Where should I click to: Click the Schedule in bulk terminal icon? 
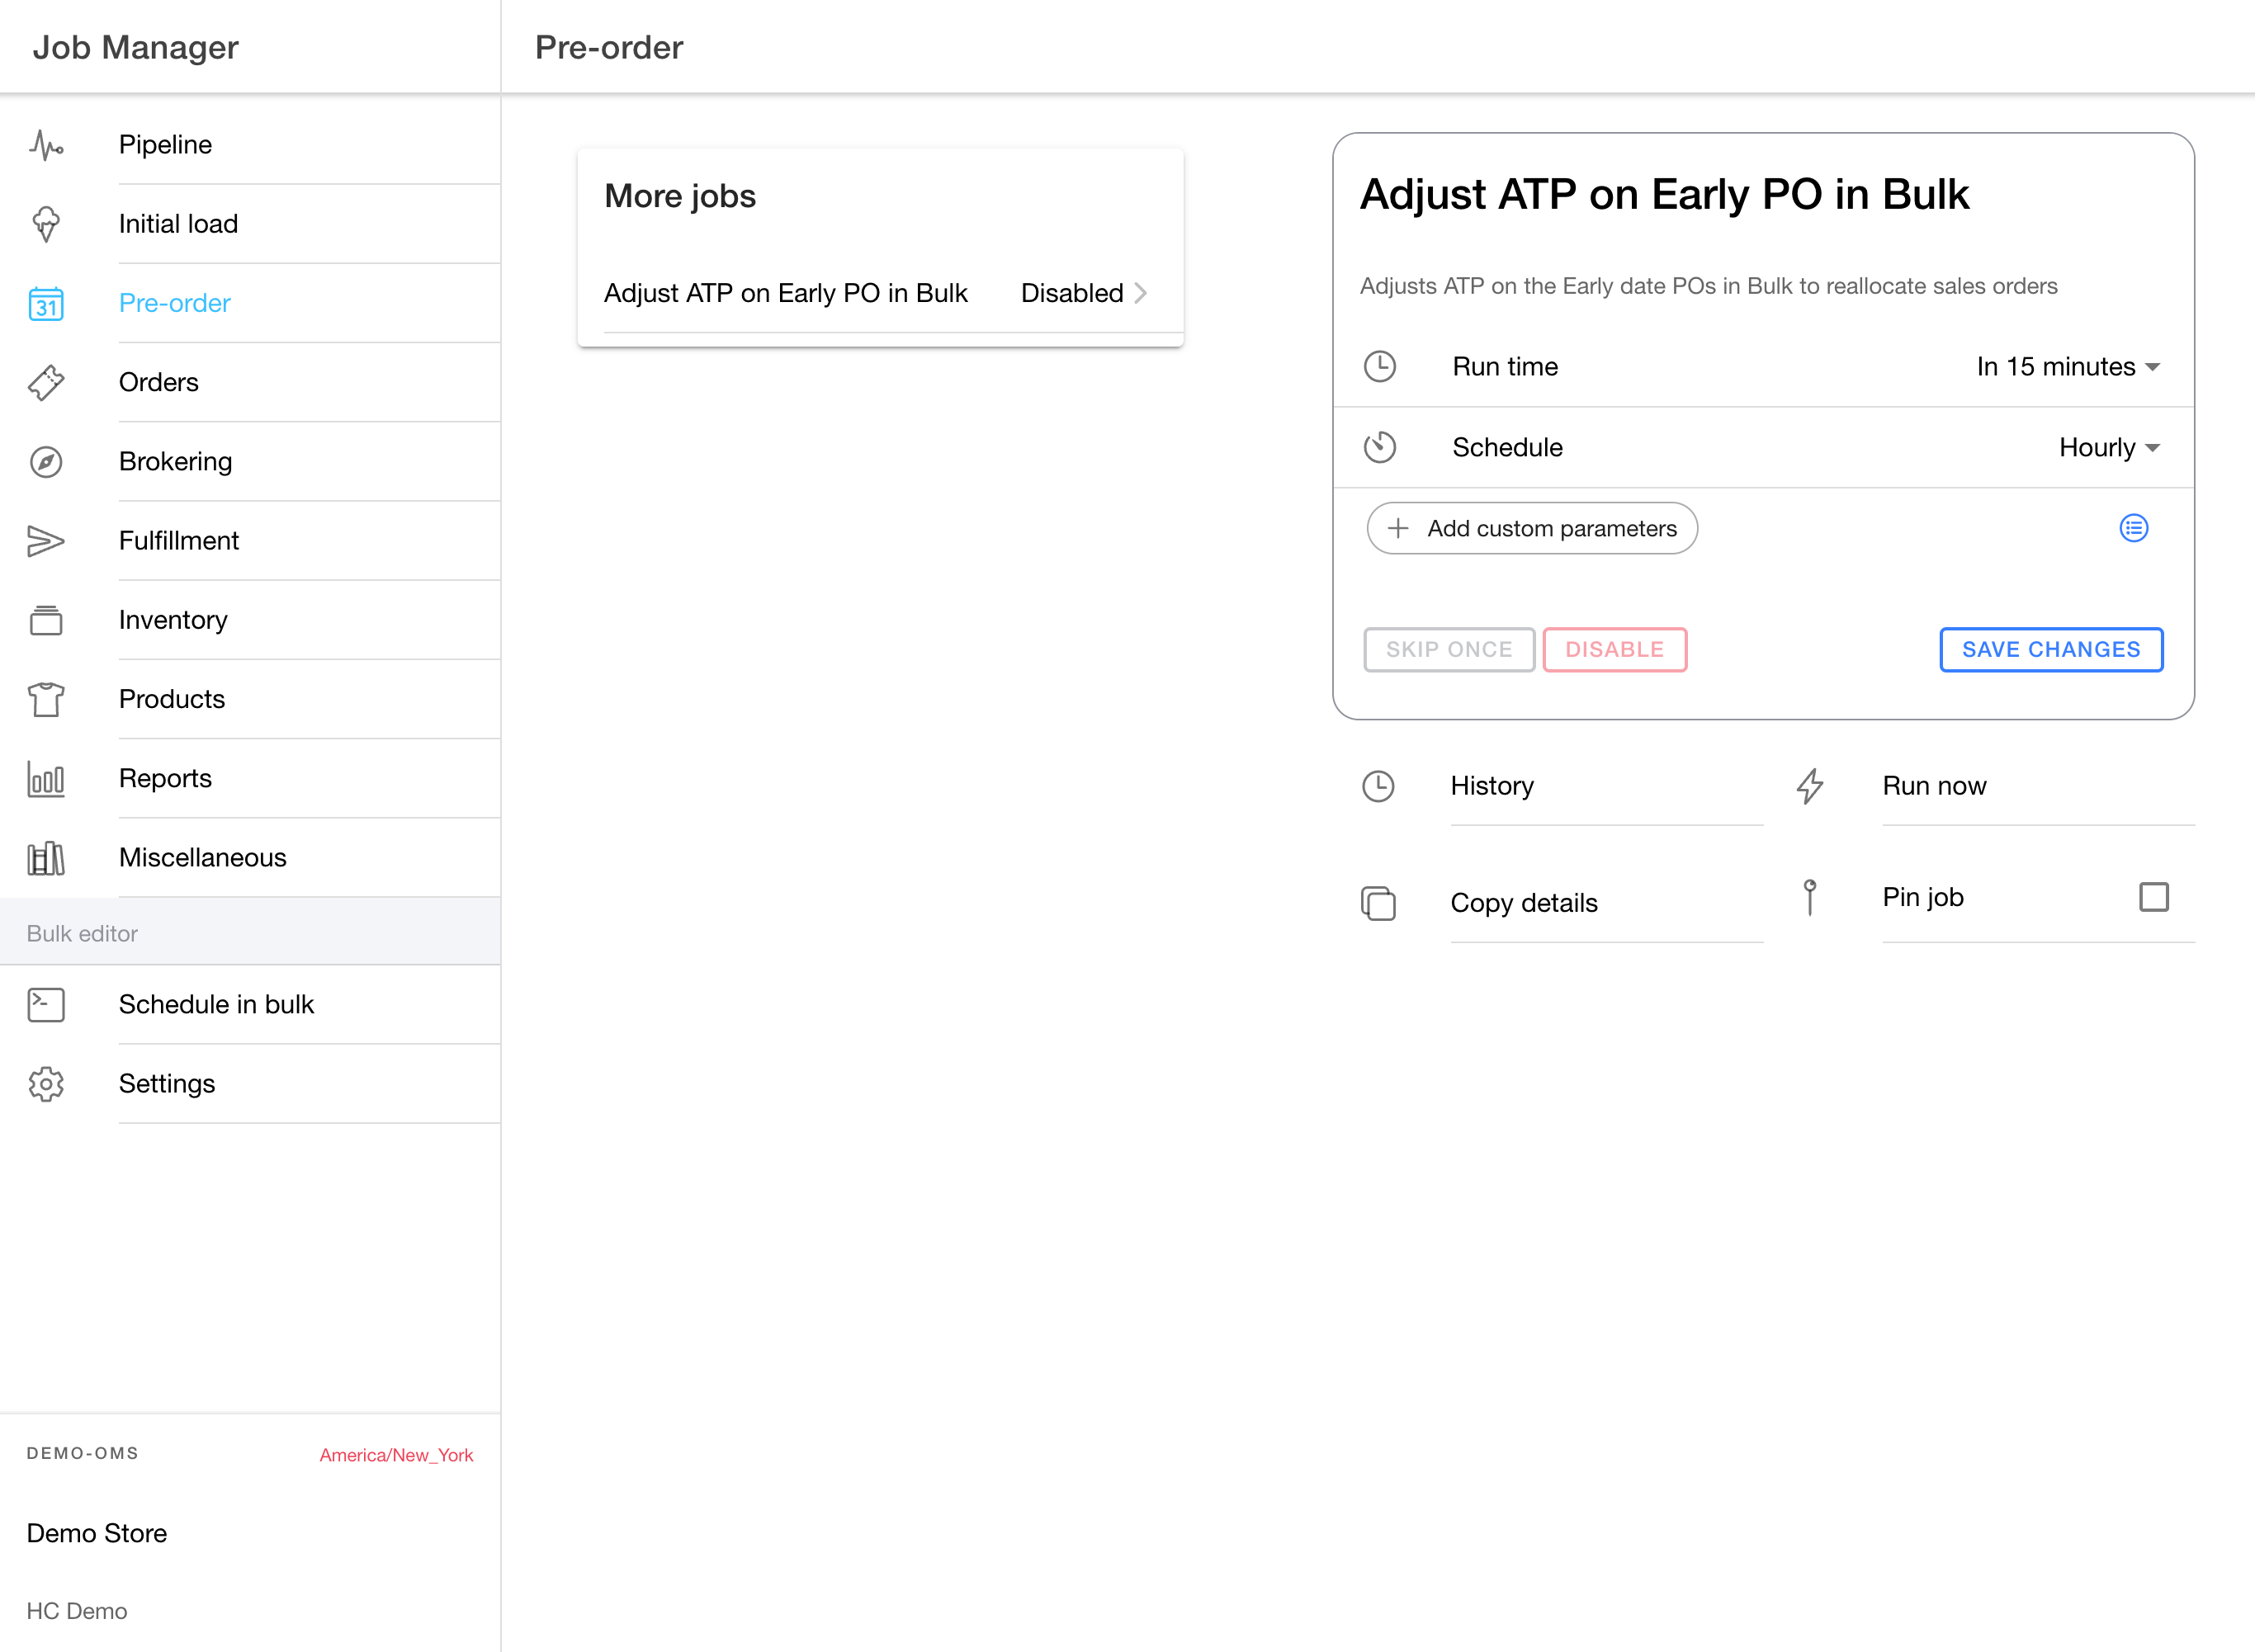pos(46,1004)
